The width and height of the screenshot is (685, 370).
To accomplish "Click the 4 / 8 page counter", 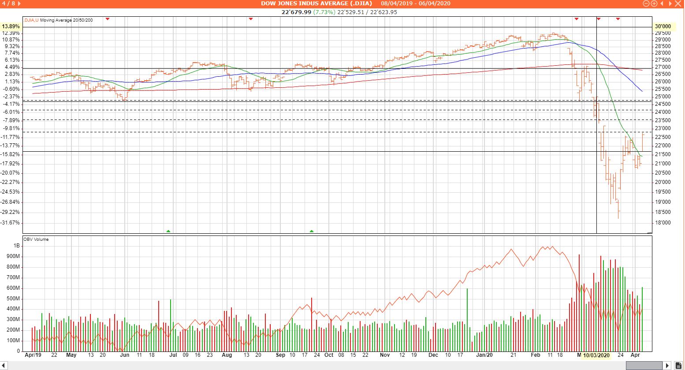I will tap(8, 4).
